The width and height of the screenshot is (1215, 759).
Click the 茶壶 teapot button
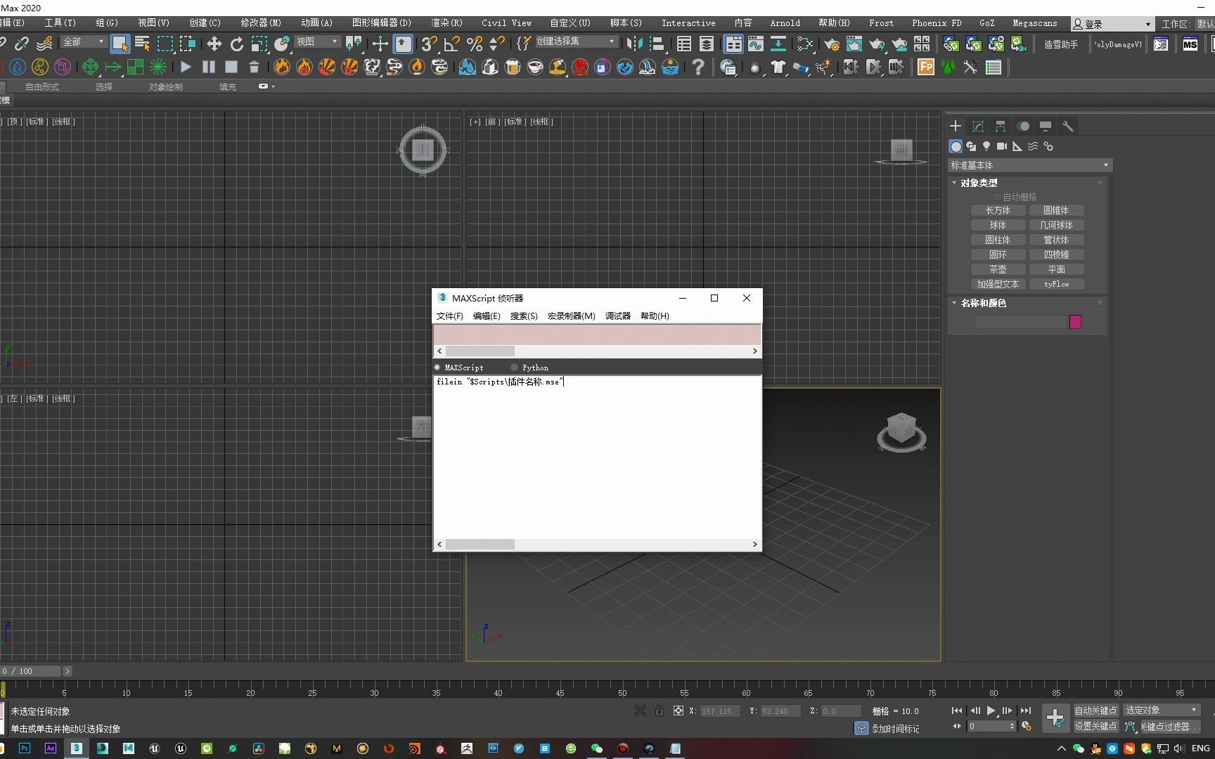[x=998, y=269]
